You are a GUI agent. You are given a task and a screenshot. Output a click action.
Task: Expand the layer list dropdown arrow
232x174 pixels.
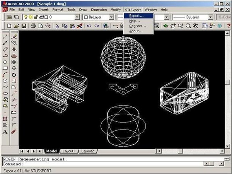77,17
